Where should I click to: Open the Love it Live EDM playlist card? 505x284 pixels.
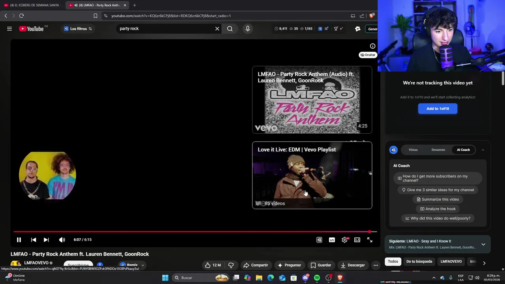pos(312,175)
